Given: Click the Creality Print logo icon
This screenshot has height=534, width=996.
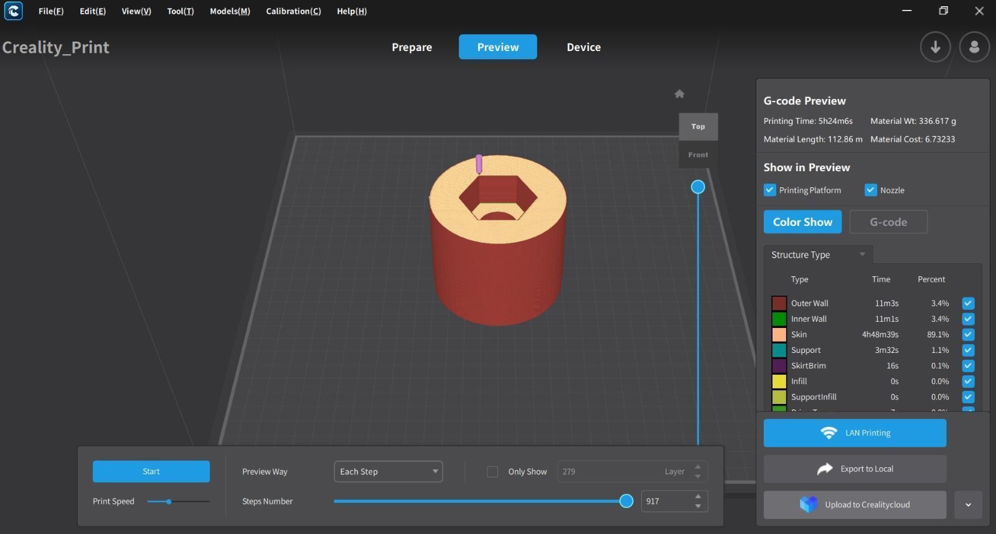Looking at the screenshot, I should pos(13,11).
